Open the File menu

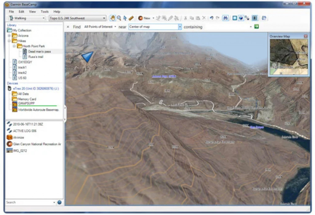pyautogui.click(x=11, y=12)
